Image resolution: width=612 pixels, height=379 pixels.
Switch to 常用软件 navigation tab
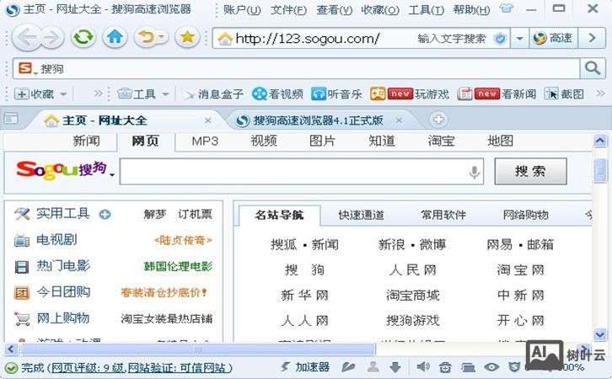[x=443, y=215]
